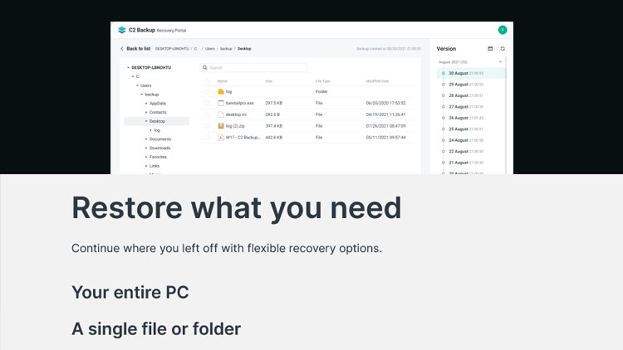623x350 pixels.
Task: Click the C2 Backup logo icon
Action: (122, 30)
